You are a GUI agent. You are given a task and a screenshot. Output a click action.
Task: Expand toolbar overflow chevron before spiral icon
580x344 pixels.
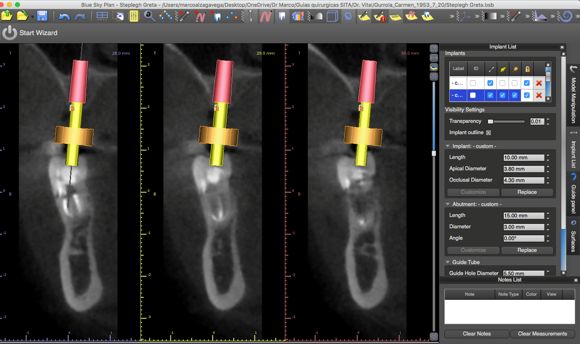(x=553, y=16)
